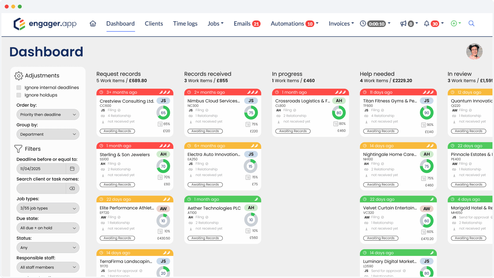Open the Group by dropdown showing Department
The height and width of the screenshot is (278, 494).
[48, 134]
